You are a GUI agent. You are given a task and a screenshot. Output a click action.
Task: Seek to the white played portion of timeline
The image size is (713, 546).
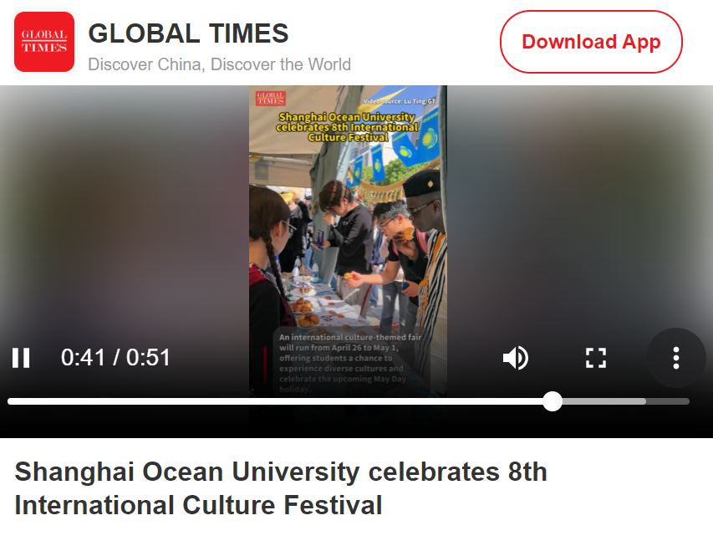[275, 401]
